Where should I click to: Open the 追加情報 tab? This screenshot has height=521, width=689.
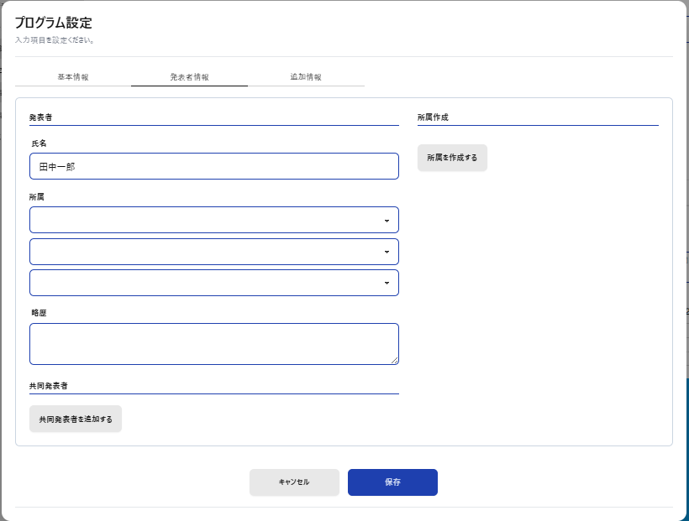click(306, 76)
